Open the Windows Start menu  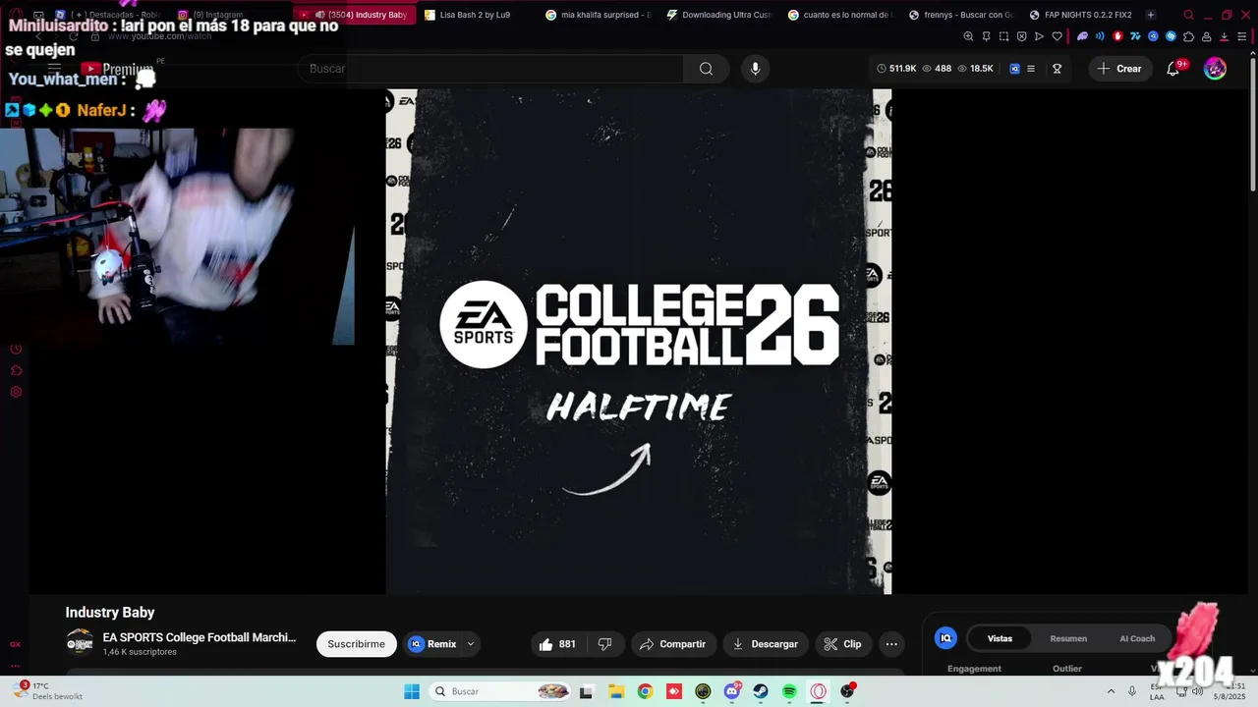(x=412, y=691)
